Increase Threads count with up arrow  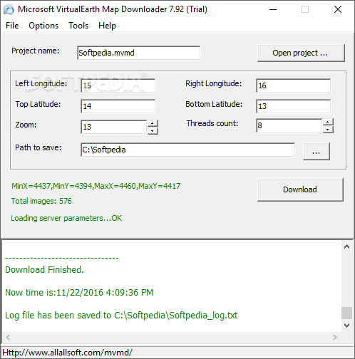(x=328, y=122)
